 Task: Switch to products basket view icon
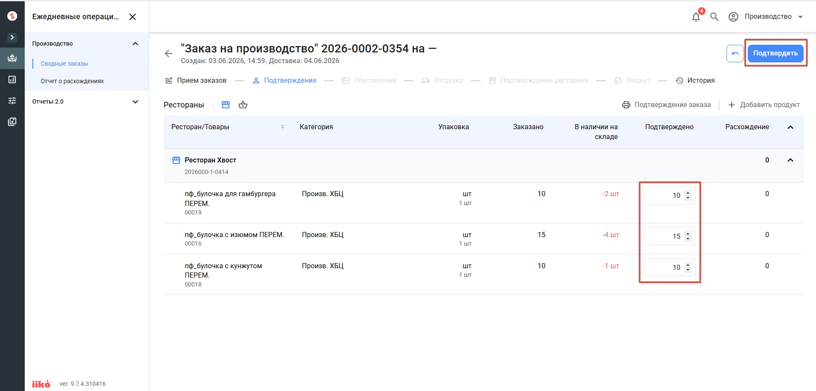coord(243,105)
